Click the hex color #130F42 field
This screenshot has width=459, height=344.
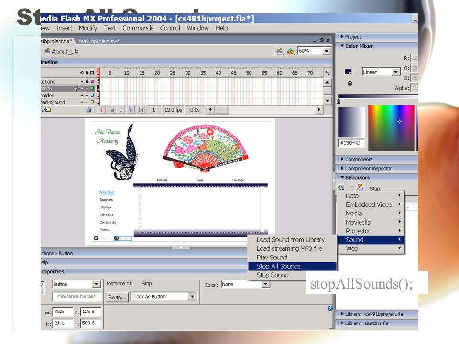pyautogui.click(x=351, y=143)
